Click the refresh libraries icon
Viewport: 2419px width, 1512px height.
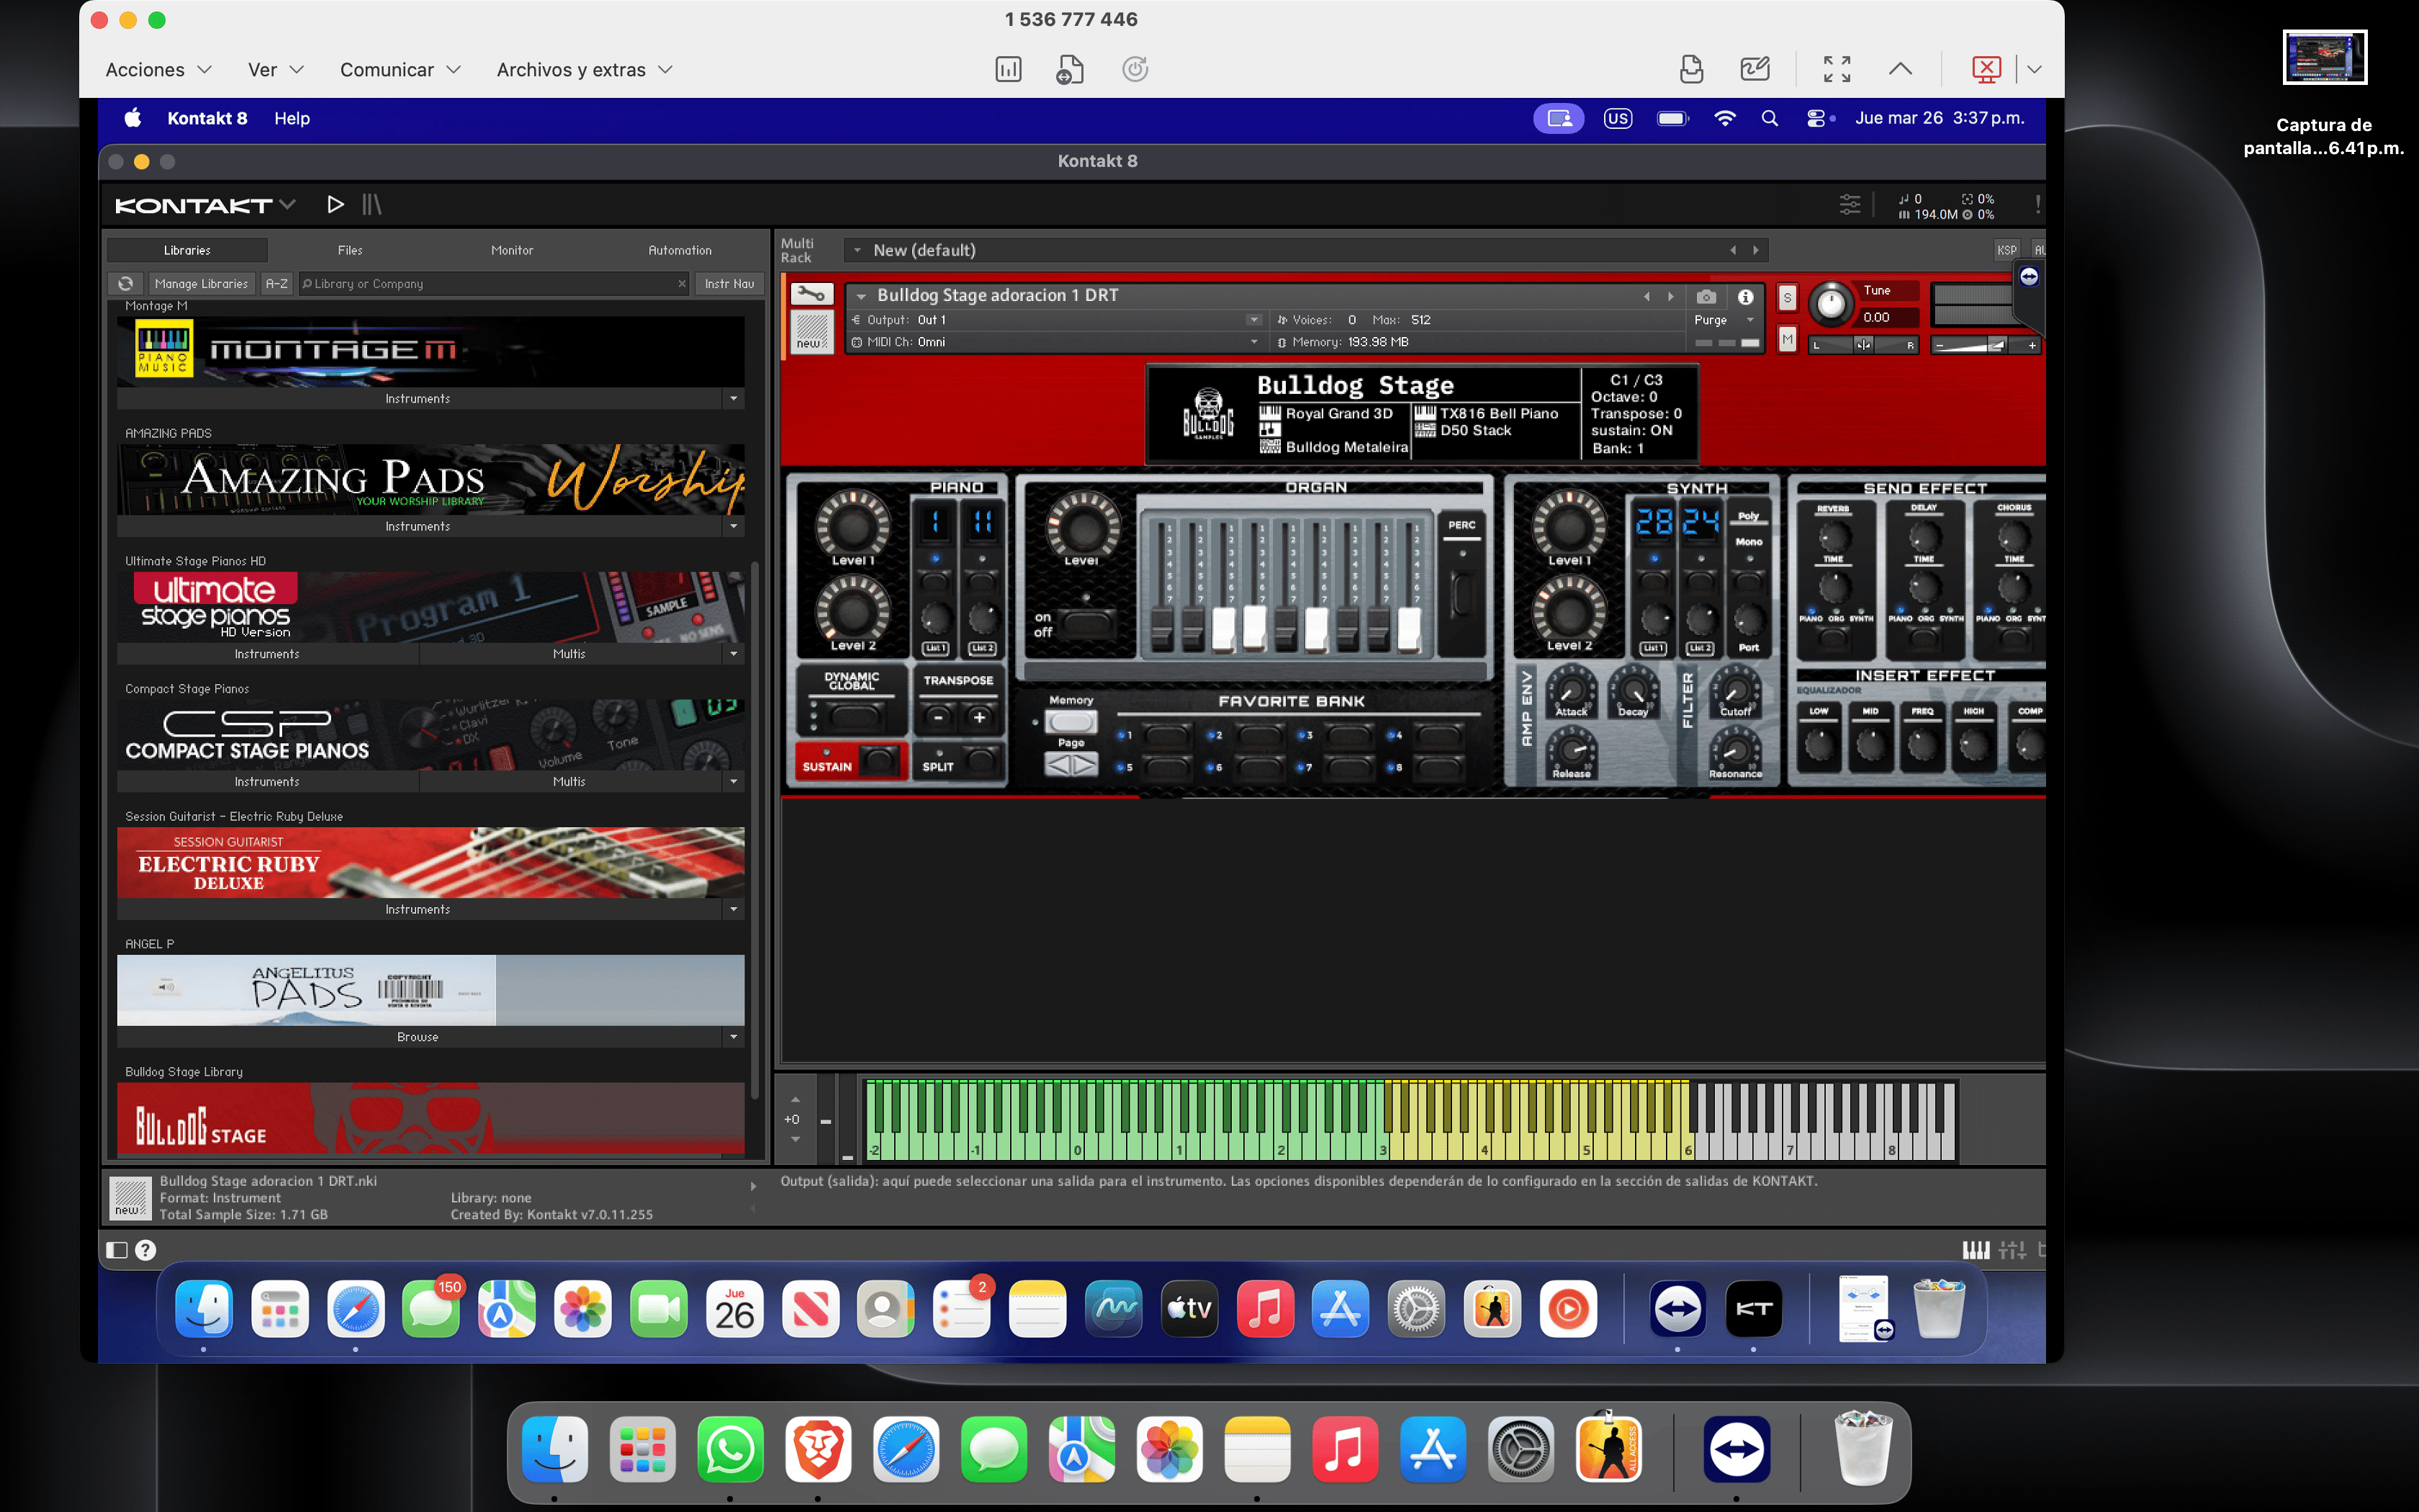pyautogui.click(x=125, y=283)
